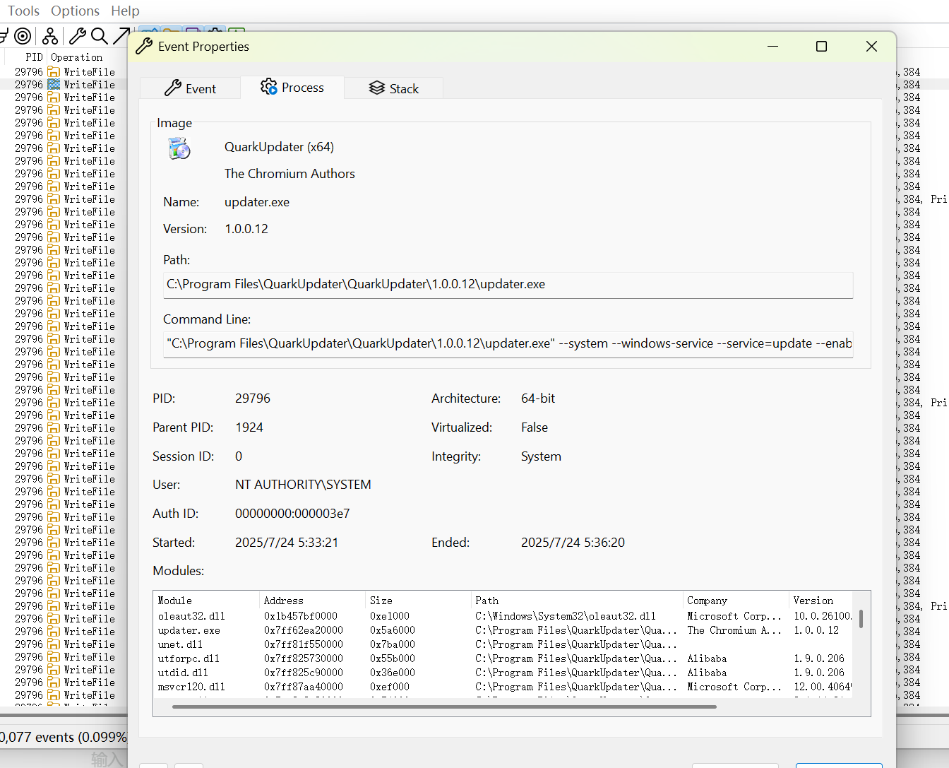Image resolution: width=949 pixels, height=768 pixels.
Task: Click the Operation column header in Process Monitor
Action: coord(77,57)
